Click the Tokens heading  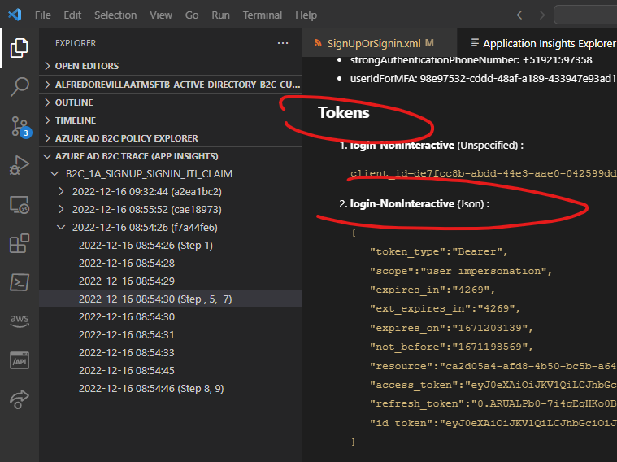pos(344,112)
